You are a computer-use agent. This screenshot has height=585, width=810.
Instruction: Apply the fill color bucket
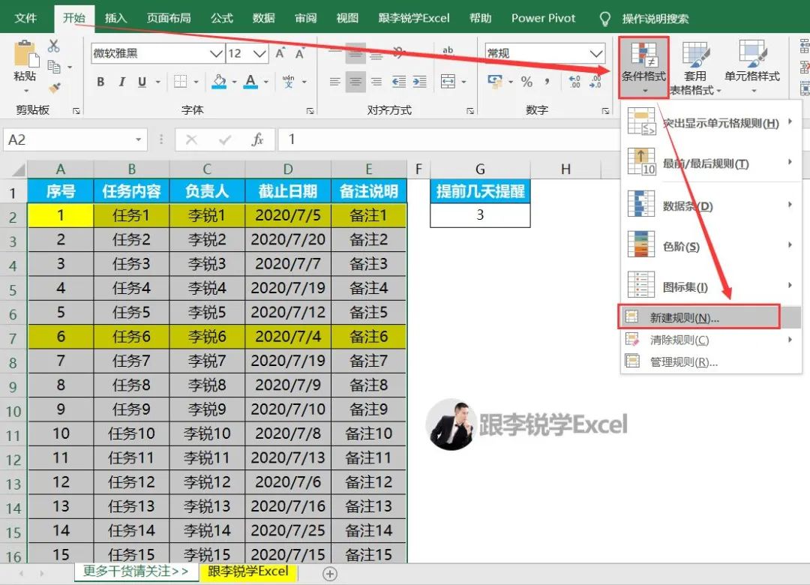[x=220, y=81]
